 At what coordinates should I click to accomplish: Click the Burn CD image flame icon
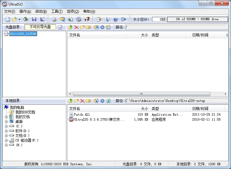[x=87, y=19]
